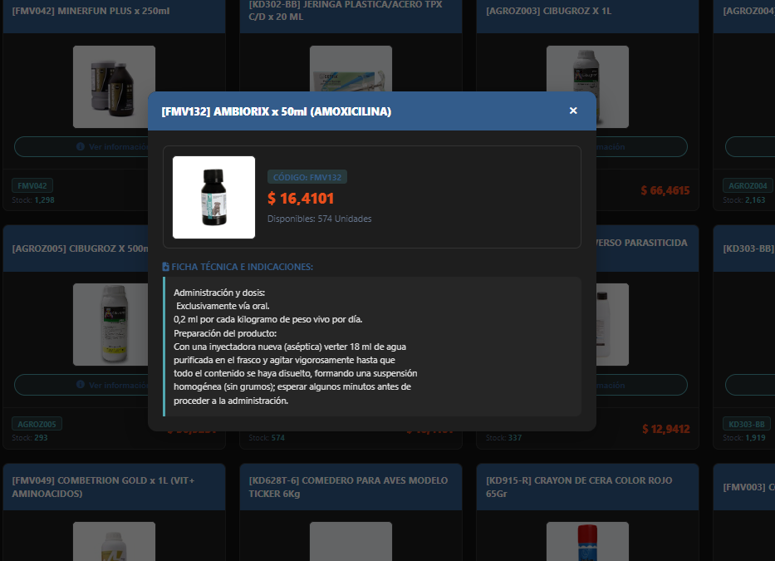Click the CRAYON DE CERA ROJO product thumbnail
The width and height of the screenshot is (775, 561).
click(x=587, y=541)
